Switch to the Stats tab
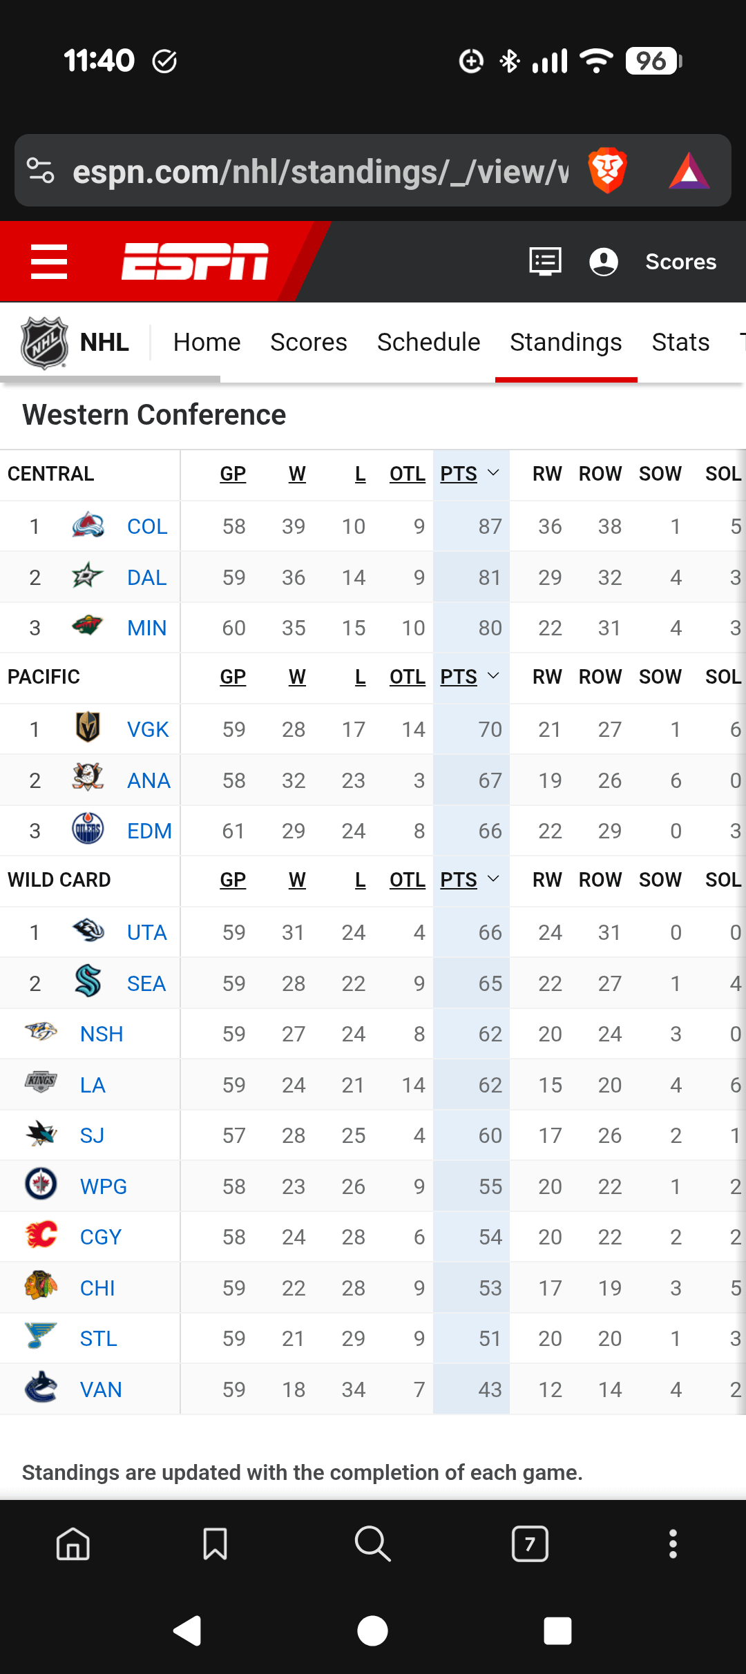The width and height of the screenshot is (746, 1674). 680,343
